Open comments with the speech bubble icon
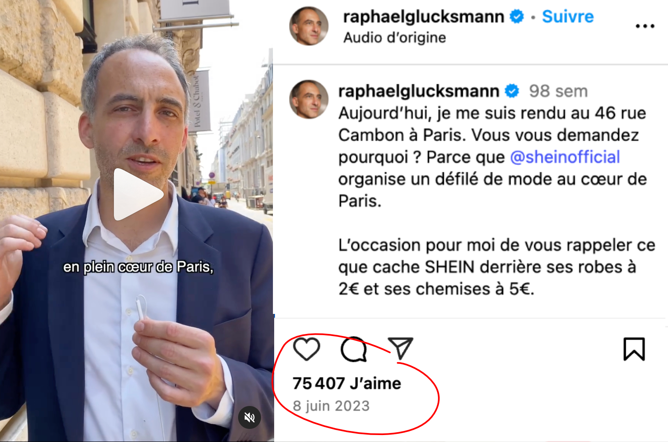The height and width of the screenshot is (442, 668). 354,349
